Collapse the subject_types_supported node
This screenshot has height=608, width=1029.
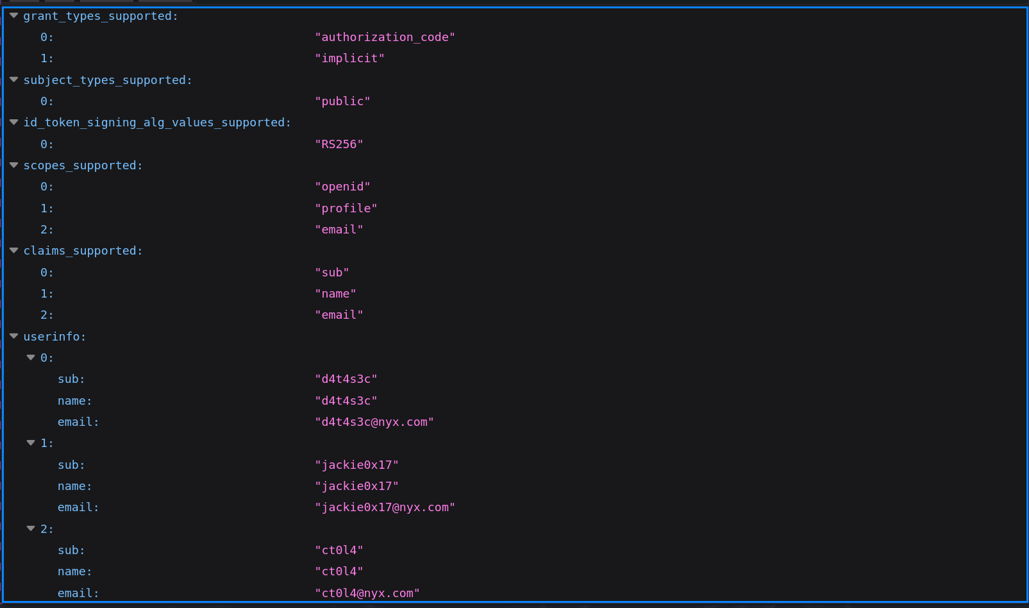tap(13, 80)
